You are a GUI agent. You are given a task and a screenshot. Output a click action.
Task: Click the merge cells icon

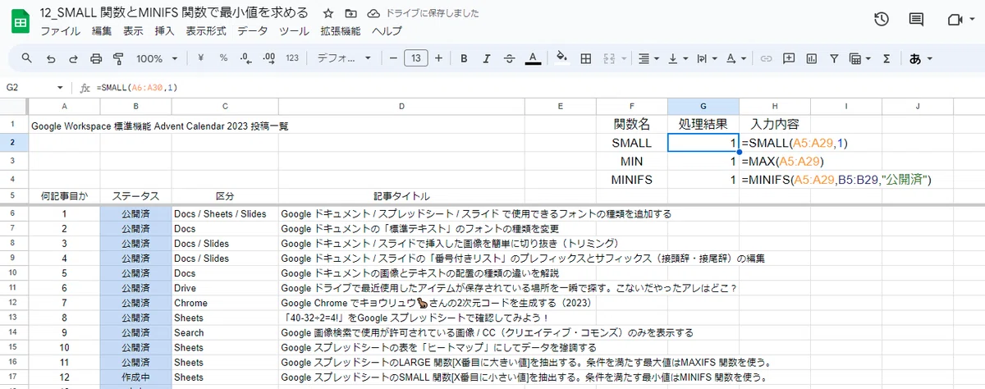point(608,58)
